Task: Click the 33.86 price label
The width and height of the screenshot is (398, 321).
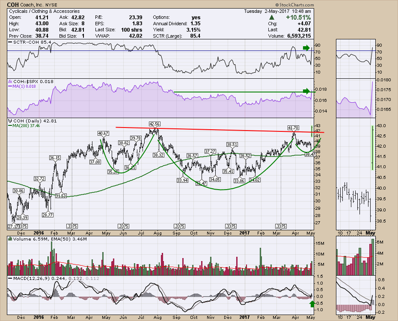Action: point(239,181)
